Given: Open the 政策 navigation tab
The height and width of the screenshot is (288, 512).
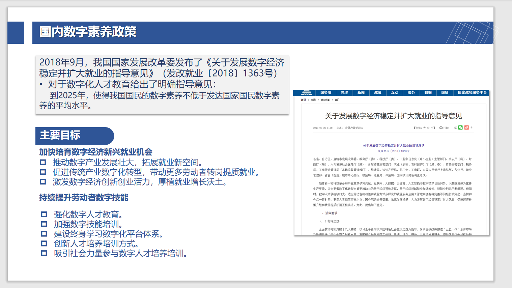Looking at the screenshot, I should point(378,92).
